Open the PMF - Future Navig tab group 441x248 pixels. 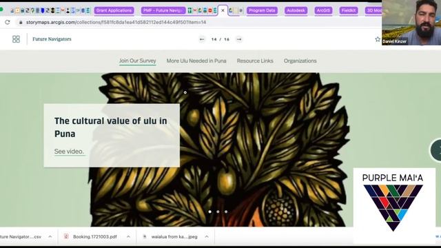163,10
